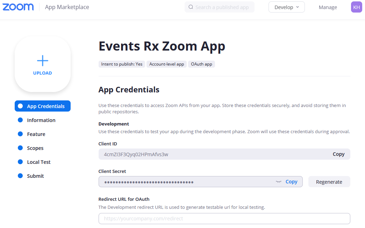The width and height of the screenshot is (365, 228).
Task: Click the search magnifier icon
Action: click(191, 7)
